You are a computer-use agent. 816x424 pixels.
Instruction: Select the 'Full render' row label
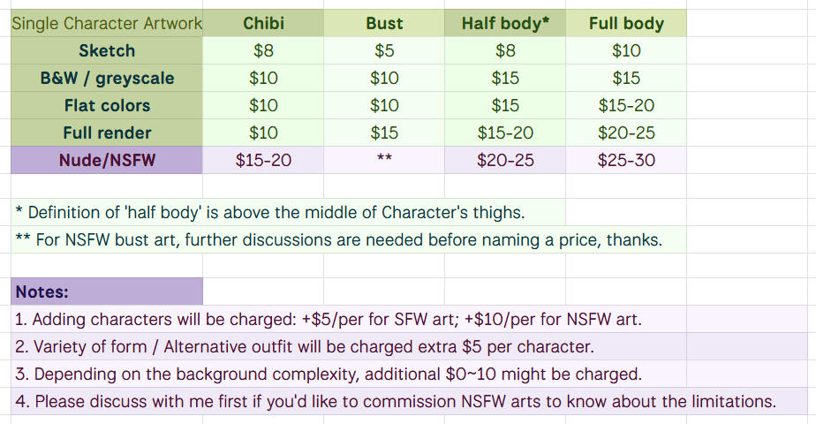pos(107,132)
